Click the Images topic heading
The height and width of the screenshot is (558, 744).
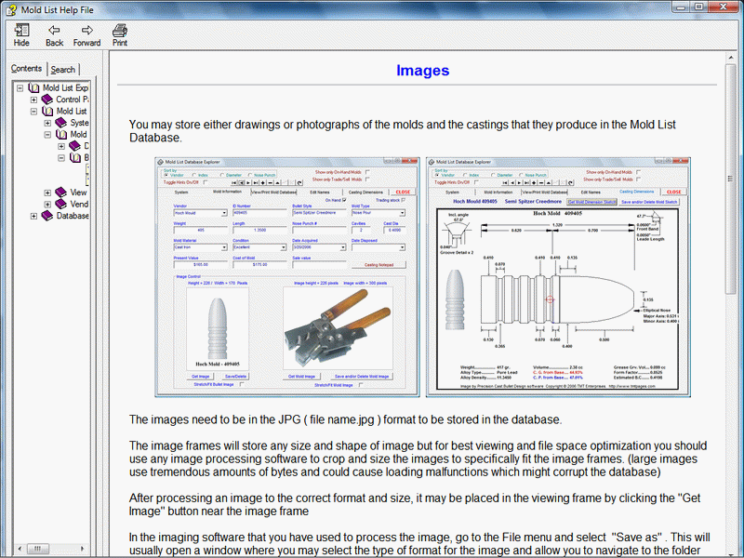(x=423, y=71)
